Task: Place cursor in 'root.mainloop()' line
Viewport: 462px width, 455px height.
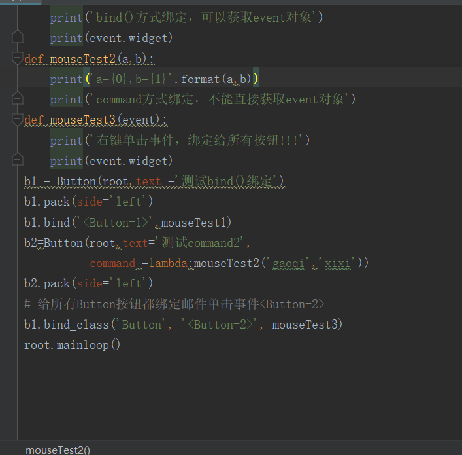Action: pyautogui.click(x=72, y=345)
